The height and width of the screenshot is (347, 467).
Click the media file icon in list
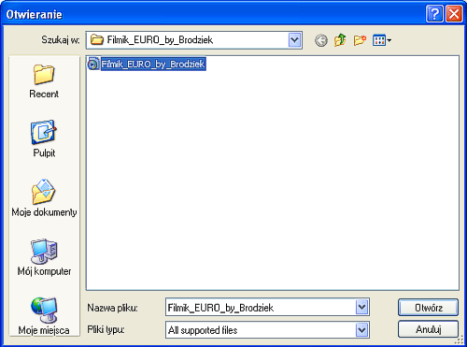tap(93, 65)
